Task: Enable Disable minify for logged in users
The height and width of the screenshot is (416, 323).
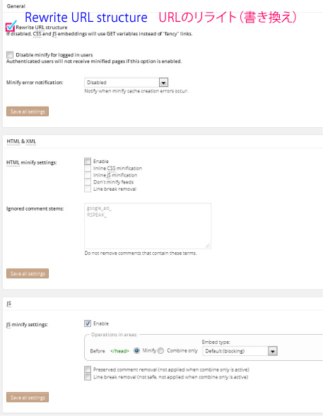Action: coord(10,55)
